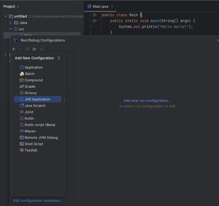Select the .idea folder in tree
The width and height of the screenshot is (219, 206).
[21, 23]
